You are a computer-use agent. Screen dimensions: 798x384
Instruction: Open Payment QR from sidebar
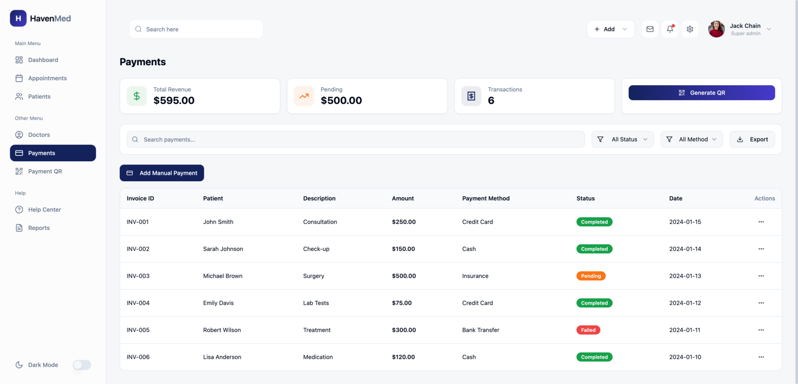click(45, 171)
